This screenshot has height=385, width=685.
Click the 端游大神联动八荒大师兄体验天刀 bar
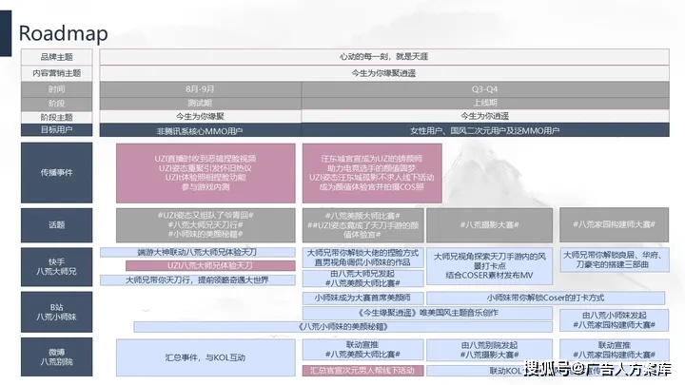198,252
